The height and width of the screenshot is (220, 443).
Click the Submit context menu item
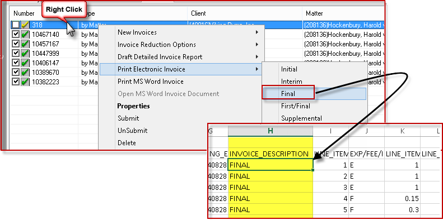pyautogui.click(x=129, y=118)
